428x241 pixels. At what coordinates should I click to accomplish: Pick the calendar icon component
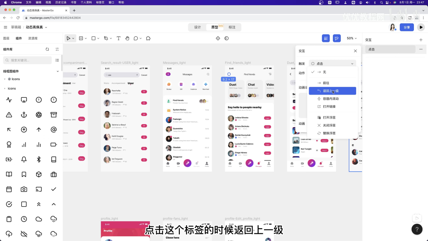tap(9, 189)
